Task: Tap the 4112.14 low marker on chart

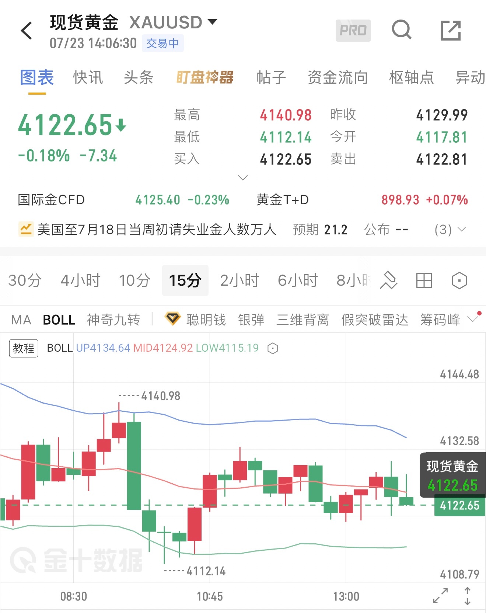Action: click(x=206, y=571)
